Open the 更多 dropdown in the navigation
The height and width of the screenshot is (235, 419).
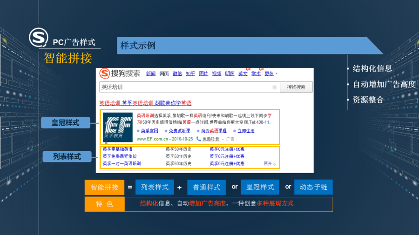(x=270, y=74)
